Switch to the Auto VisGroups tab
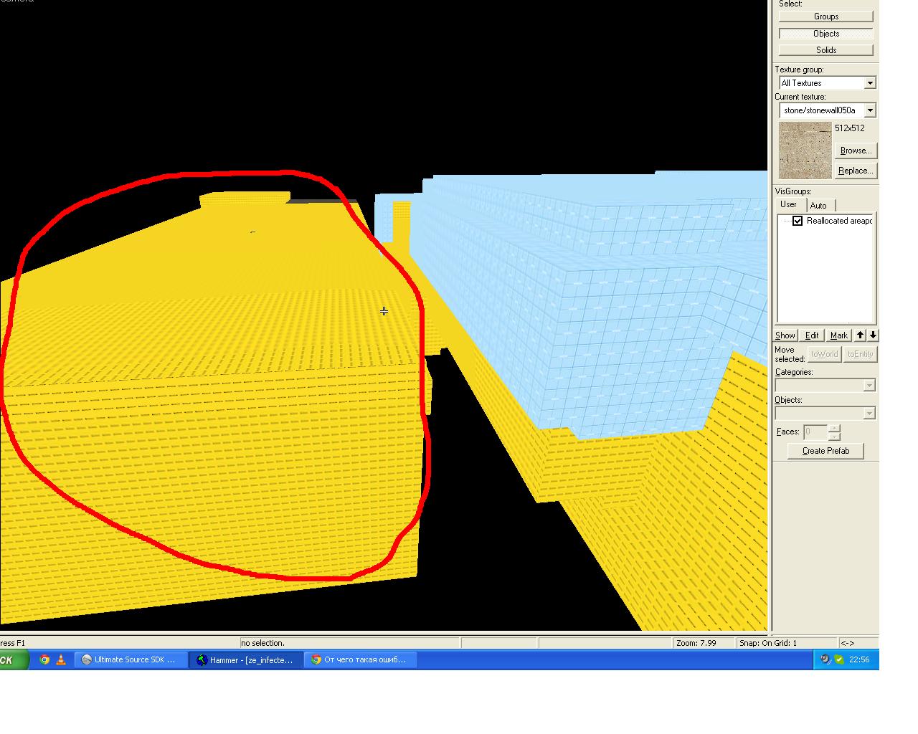Image resolution: width=918 pixels, height=734 pixels. pos(818,206)
